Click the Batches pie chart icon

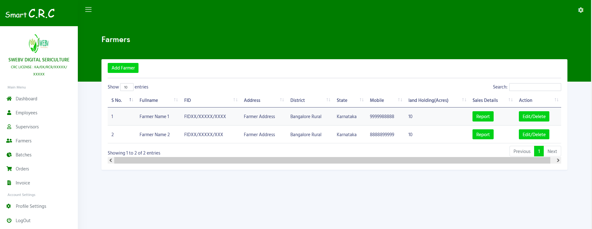click(x=9, y=155)
